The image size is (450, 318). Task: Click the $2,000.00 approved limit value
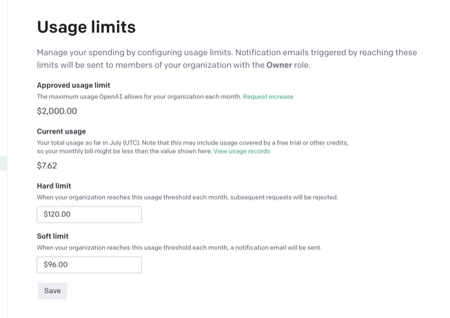[57, 111]
